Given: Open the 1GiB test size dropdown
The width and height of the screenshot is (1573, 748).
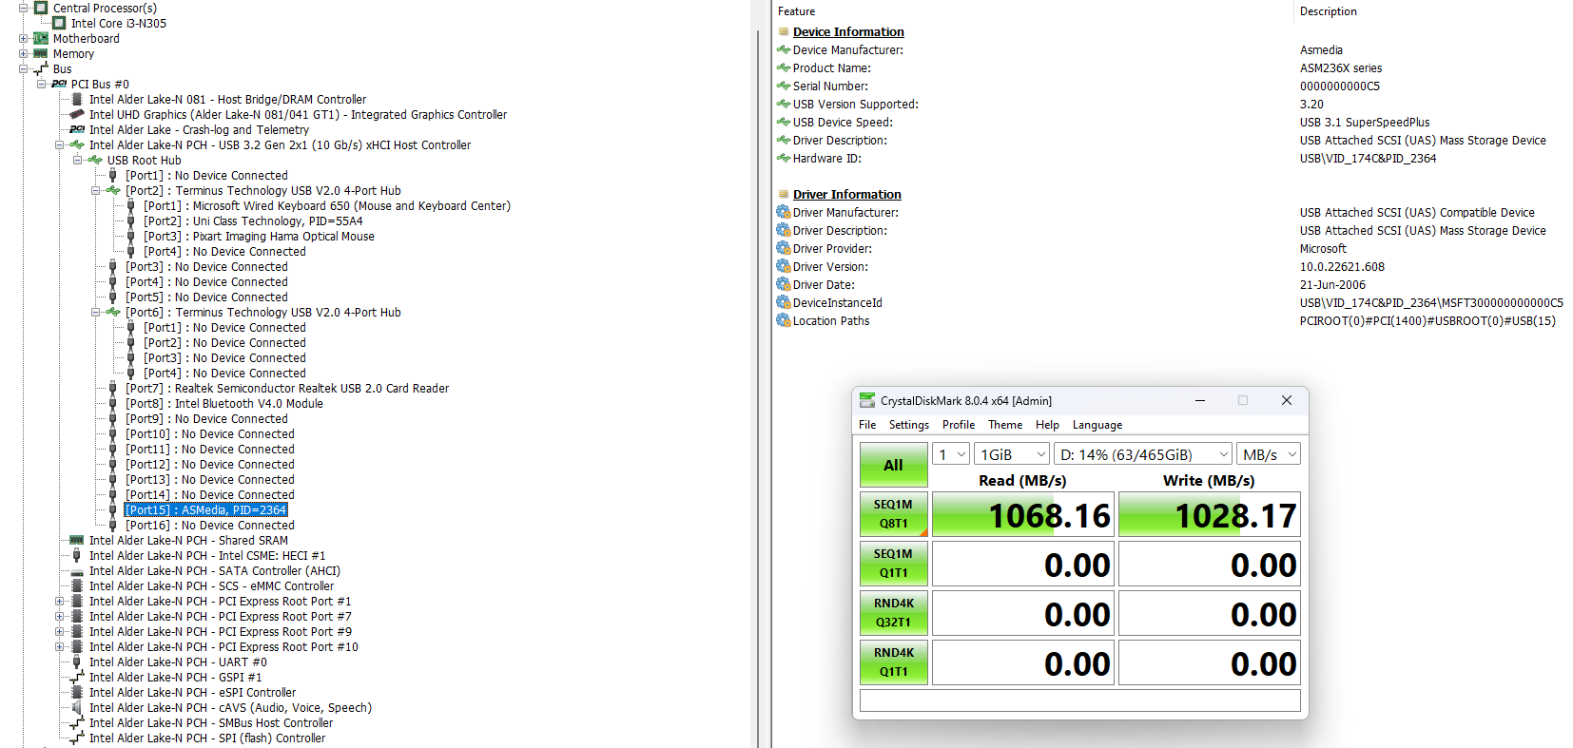Looking at the screenshot, I should [1012, 454].
